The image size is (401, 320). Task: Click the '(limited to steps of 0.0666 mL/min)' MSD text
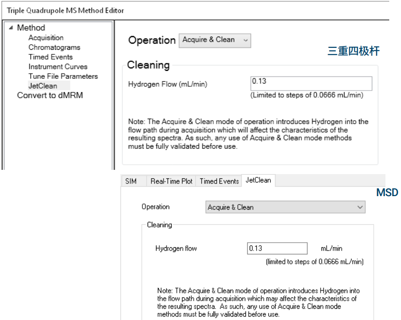tap(315, 261)
